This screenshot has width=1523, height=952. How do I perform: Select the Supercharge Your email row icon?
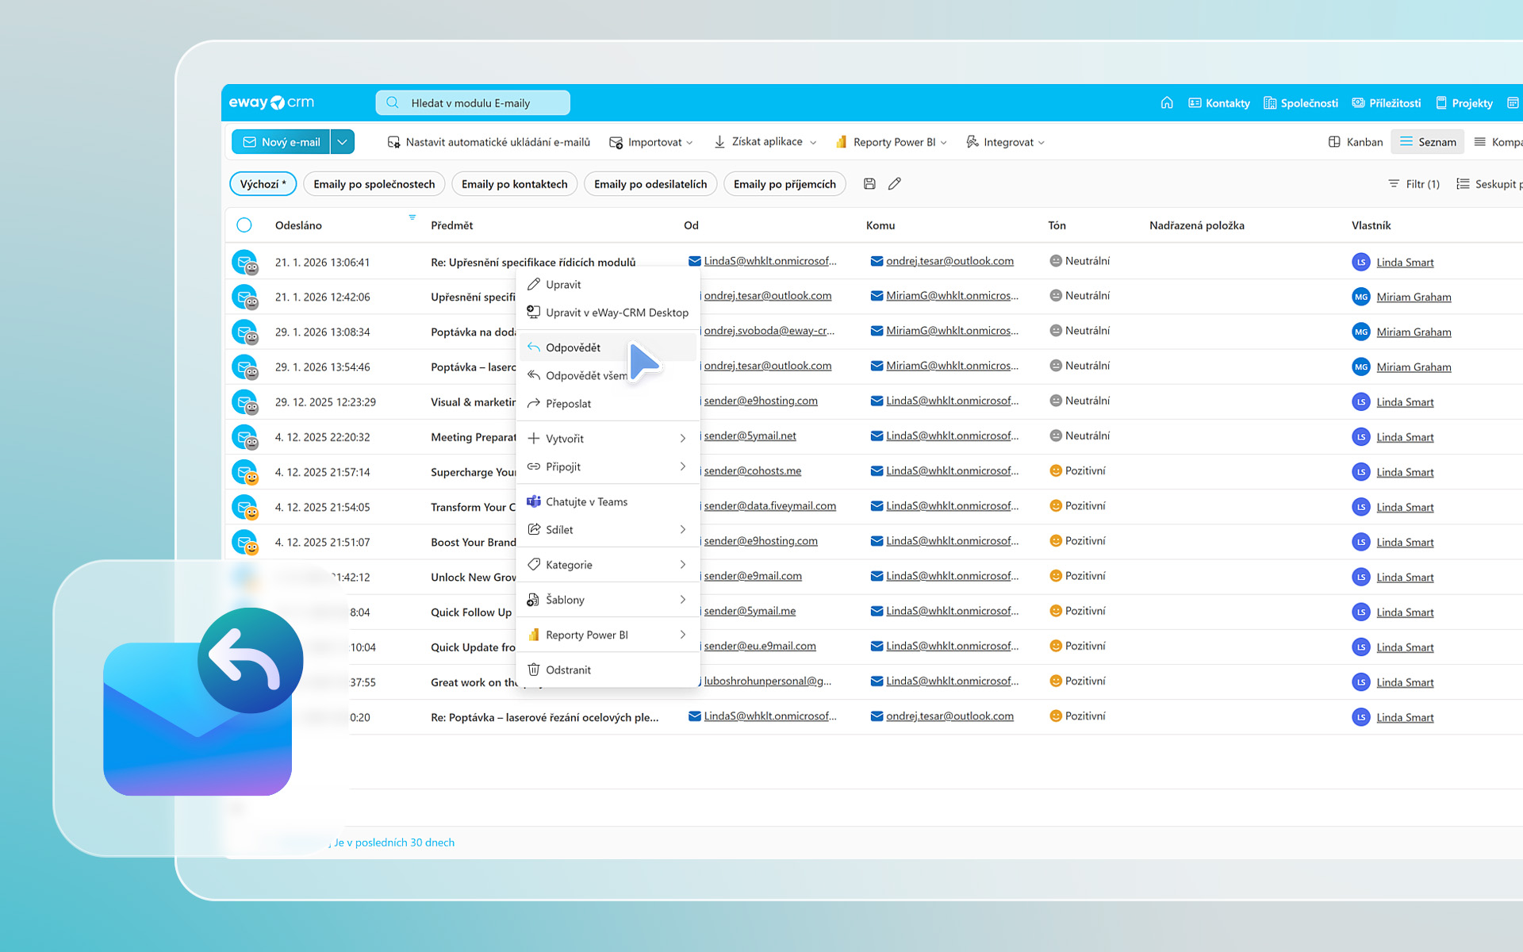(244, 472)
